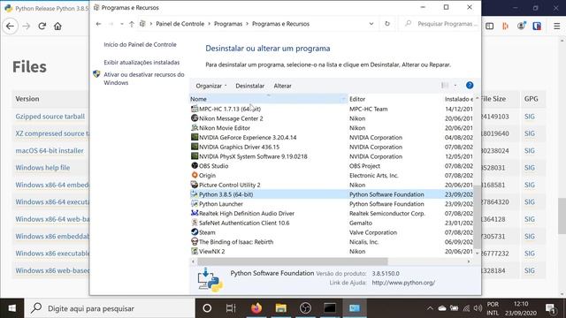Open Windows help file link in browser

(x=42, y=168)
